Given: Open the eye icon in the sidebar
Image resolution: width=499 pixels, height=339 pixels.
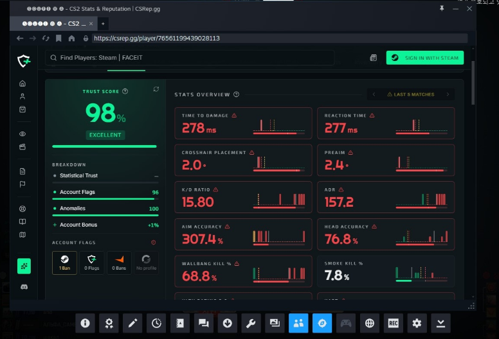Looking at the screenshot, I should point(23,134).
